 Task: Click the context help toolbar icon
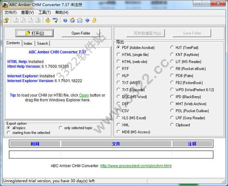(x=6, y=21)
